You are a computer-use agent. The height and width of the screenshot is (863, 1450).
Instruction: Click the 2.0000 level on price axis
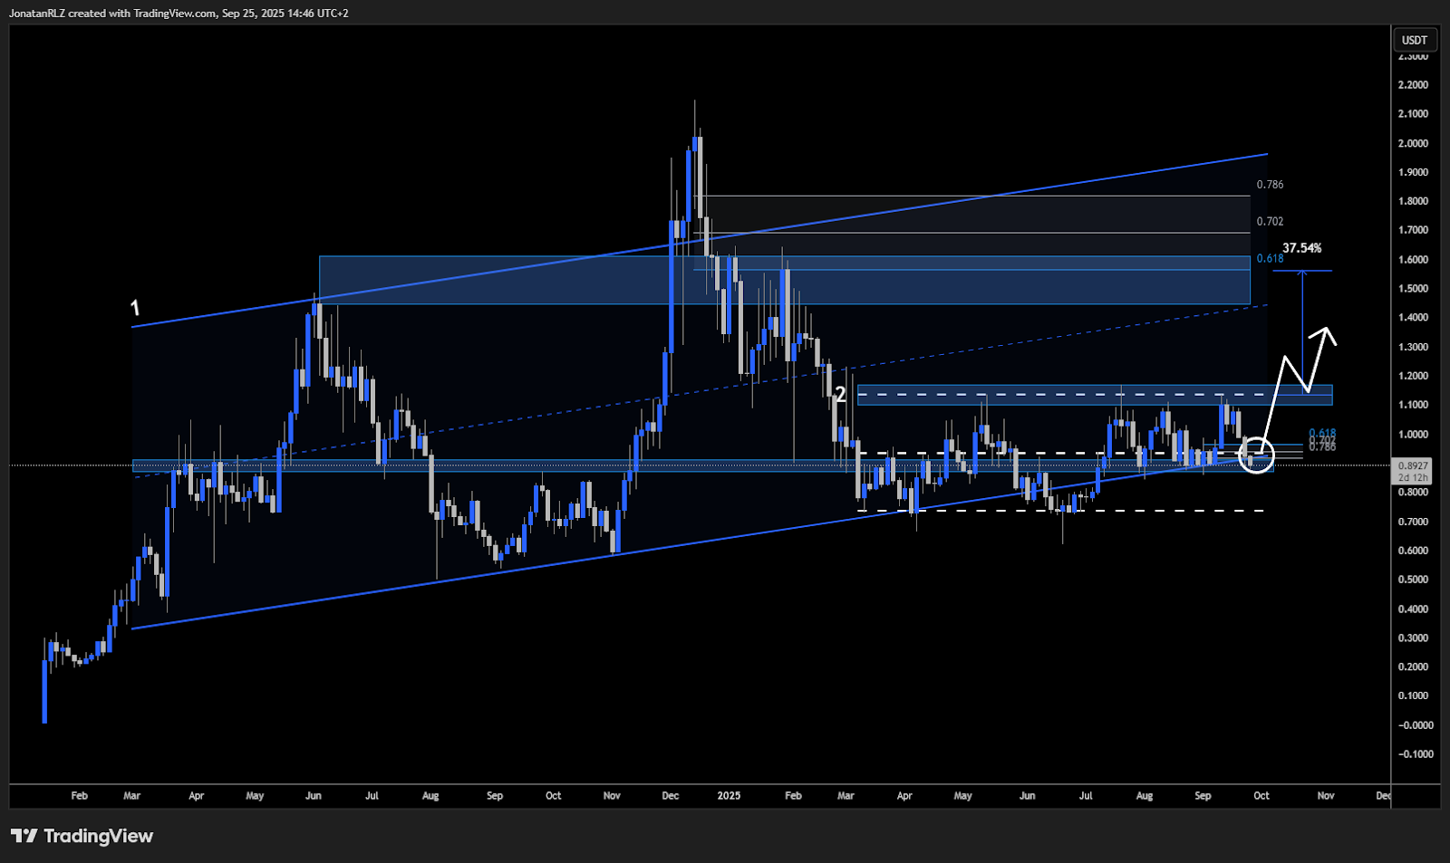pos(1413,143)
